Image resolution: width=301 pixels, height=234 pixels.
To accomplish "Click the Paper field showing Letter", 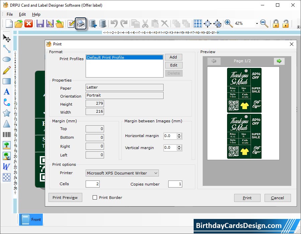I will pos(125,87).
